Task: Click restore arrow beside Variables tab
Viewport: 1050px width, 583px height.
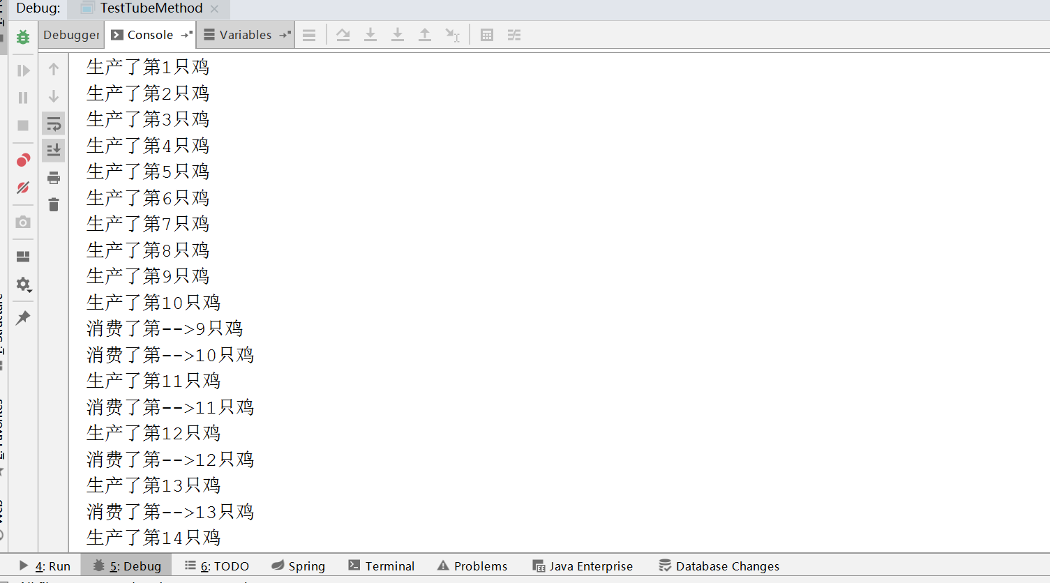Action: pos(285,34)
